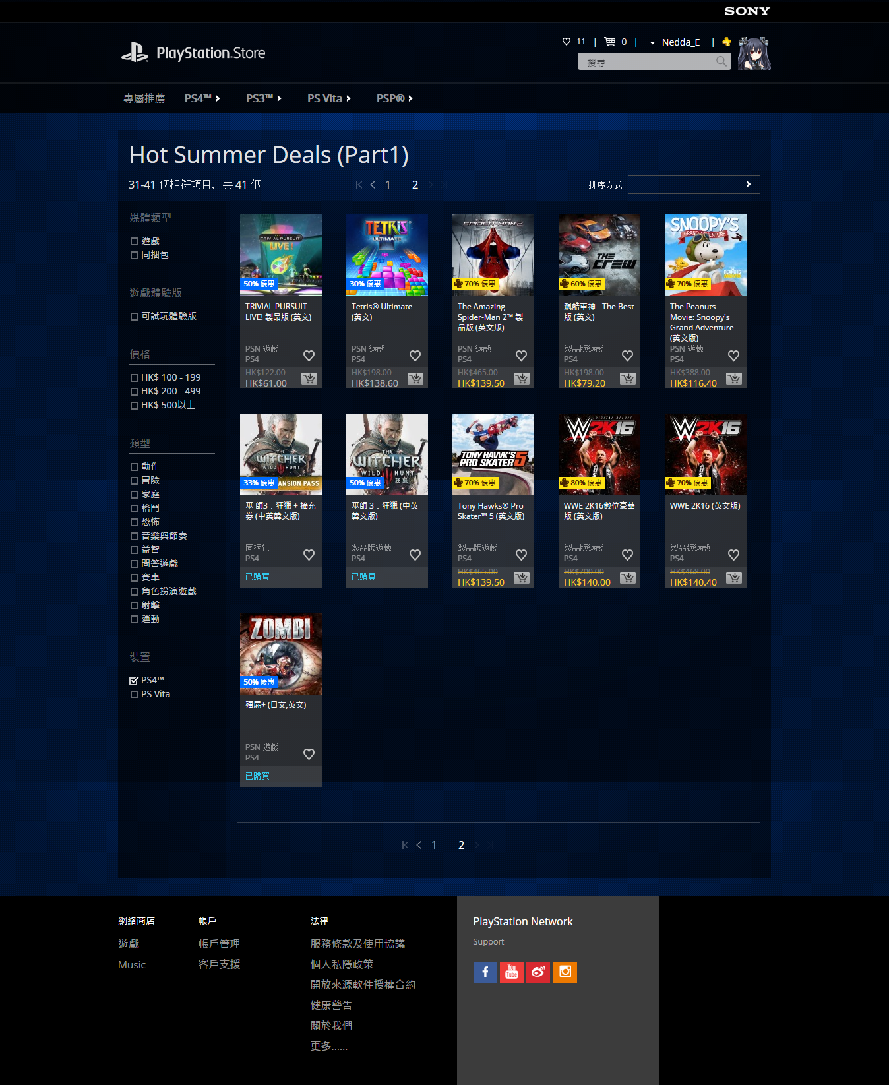889x1085 pixels.
Task: Add Tetris Ultimate to wishlist
Action: point(415,356)
